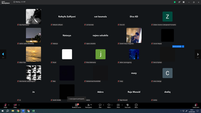Go to previous gallery page arrow
This screenshot has width=201, height=113.
pos(3,54)
